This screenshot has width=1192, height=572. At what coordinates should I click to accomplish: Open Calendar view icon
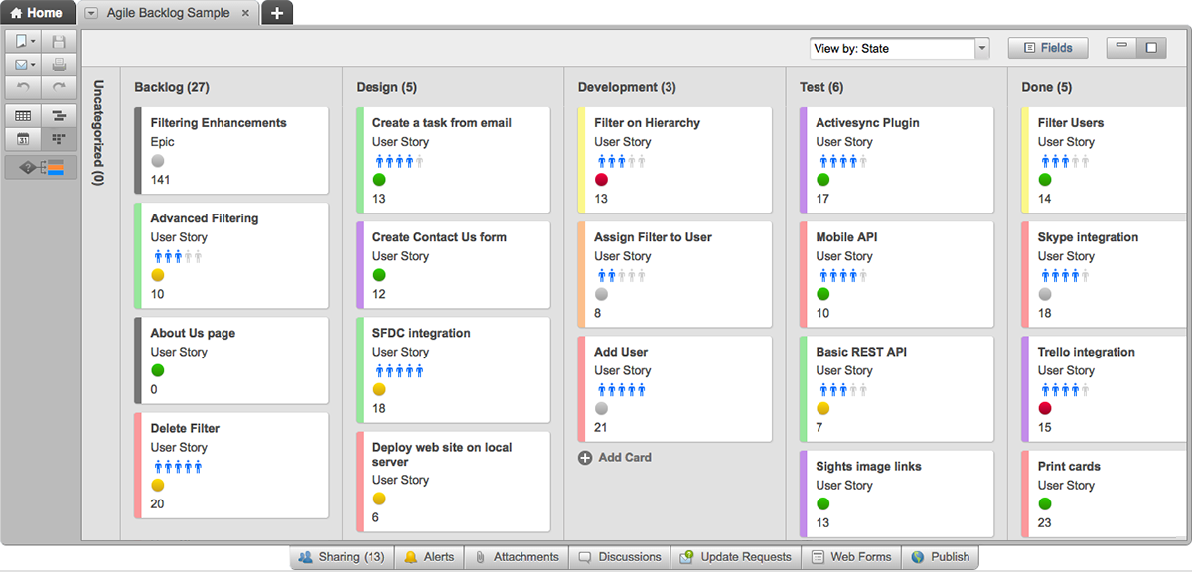click(x=23, y=139)
